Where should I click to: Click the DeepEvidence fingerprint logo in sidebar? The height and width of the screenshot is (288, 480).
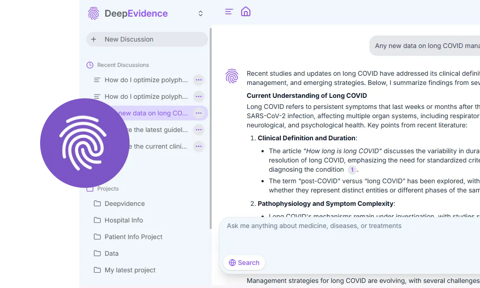93,13
